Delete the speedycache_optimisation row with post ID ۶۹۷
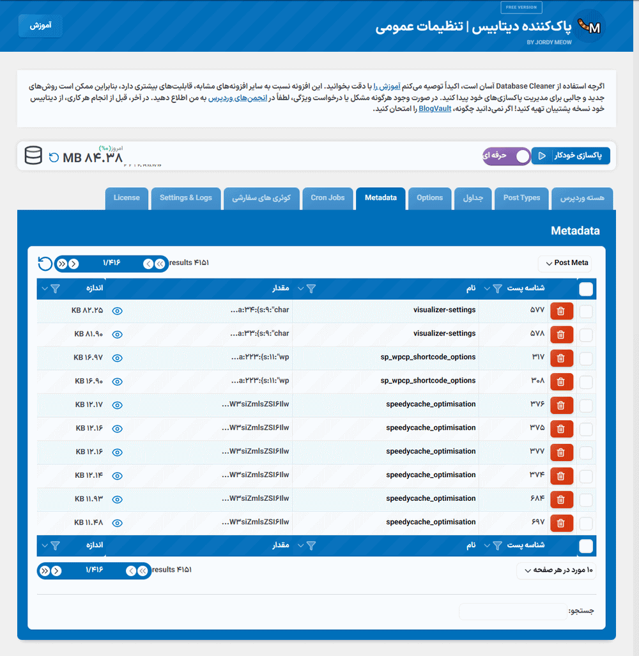This screenshot has height=656, width=639. [561, 523]
